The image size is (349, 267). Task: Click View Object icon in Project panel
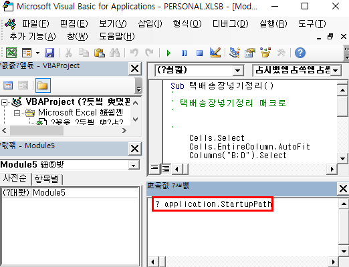pos(23,85)
